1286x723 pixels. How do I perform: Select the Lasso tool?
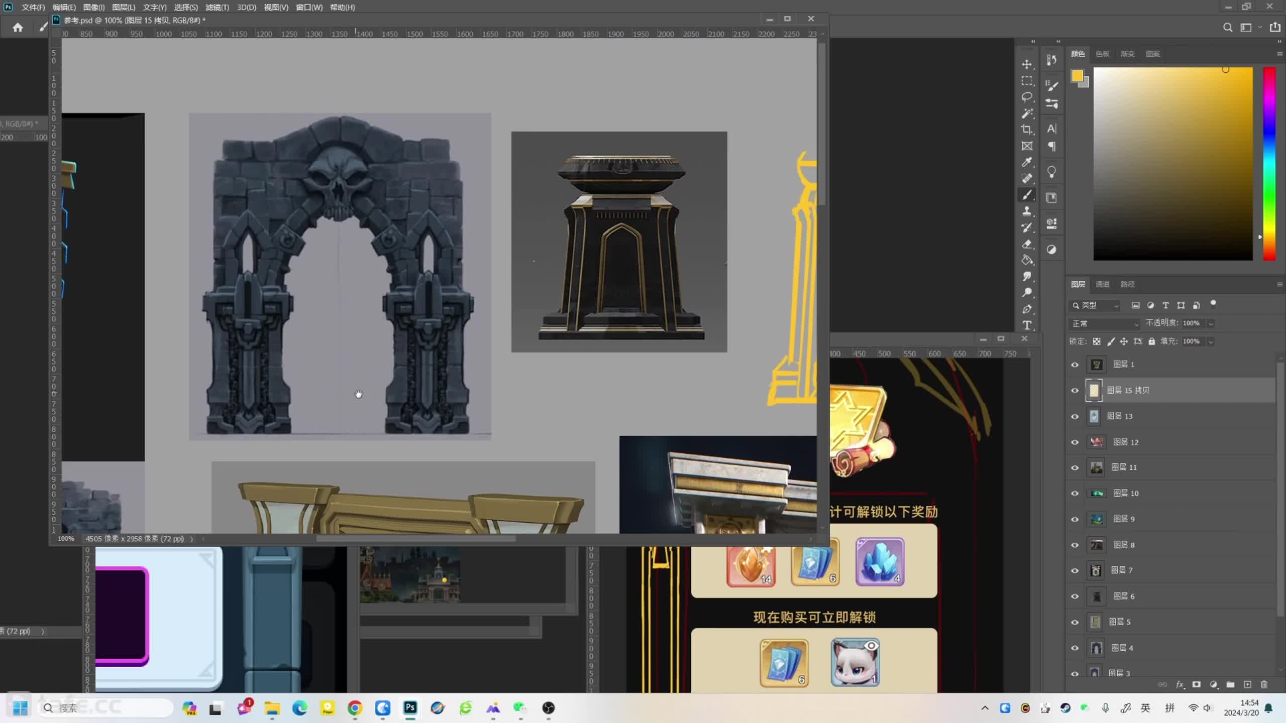click(1027, 97)
